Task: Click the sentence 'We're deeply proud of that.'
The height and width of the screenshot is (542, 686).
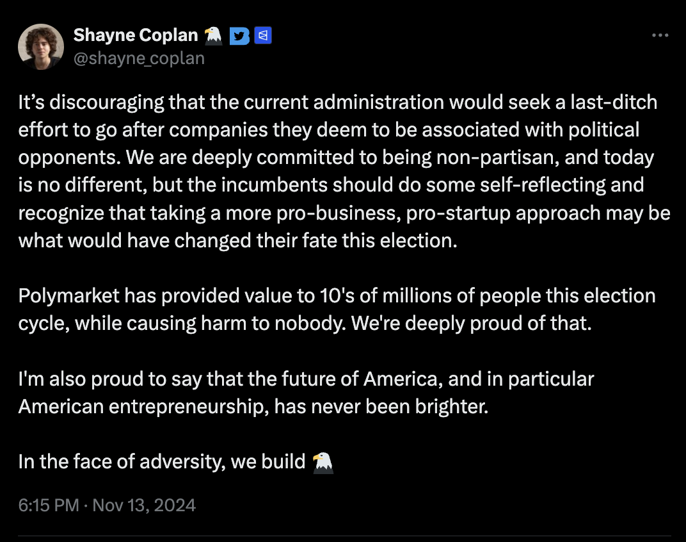Action: pos(471,324)
